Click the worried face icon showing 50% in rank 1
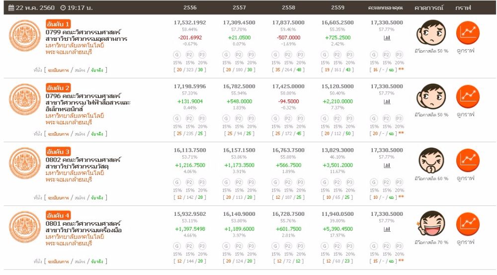 pyautogui.click(x=431, y=32)
